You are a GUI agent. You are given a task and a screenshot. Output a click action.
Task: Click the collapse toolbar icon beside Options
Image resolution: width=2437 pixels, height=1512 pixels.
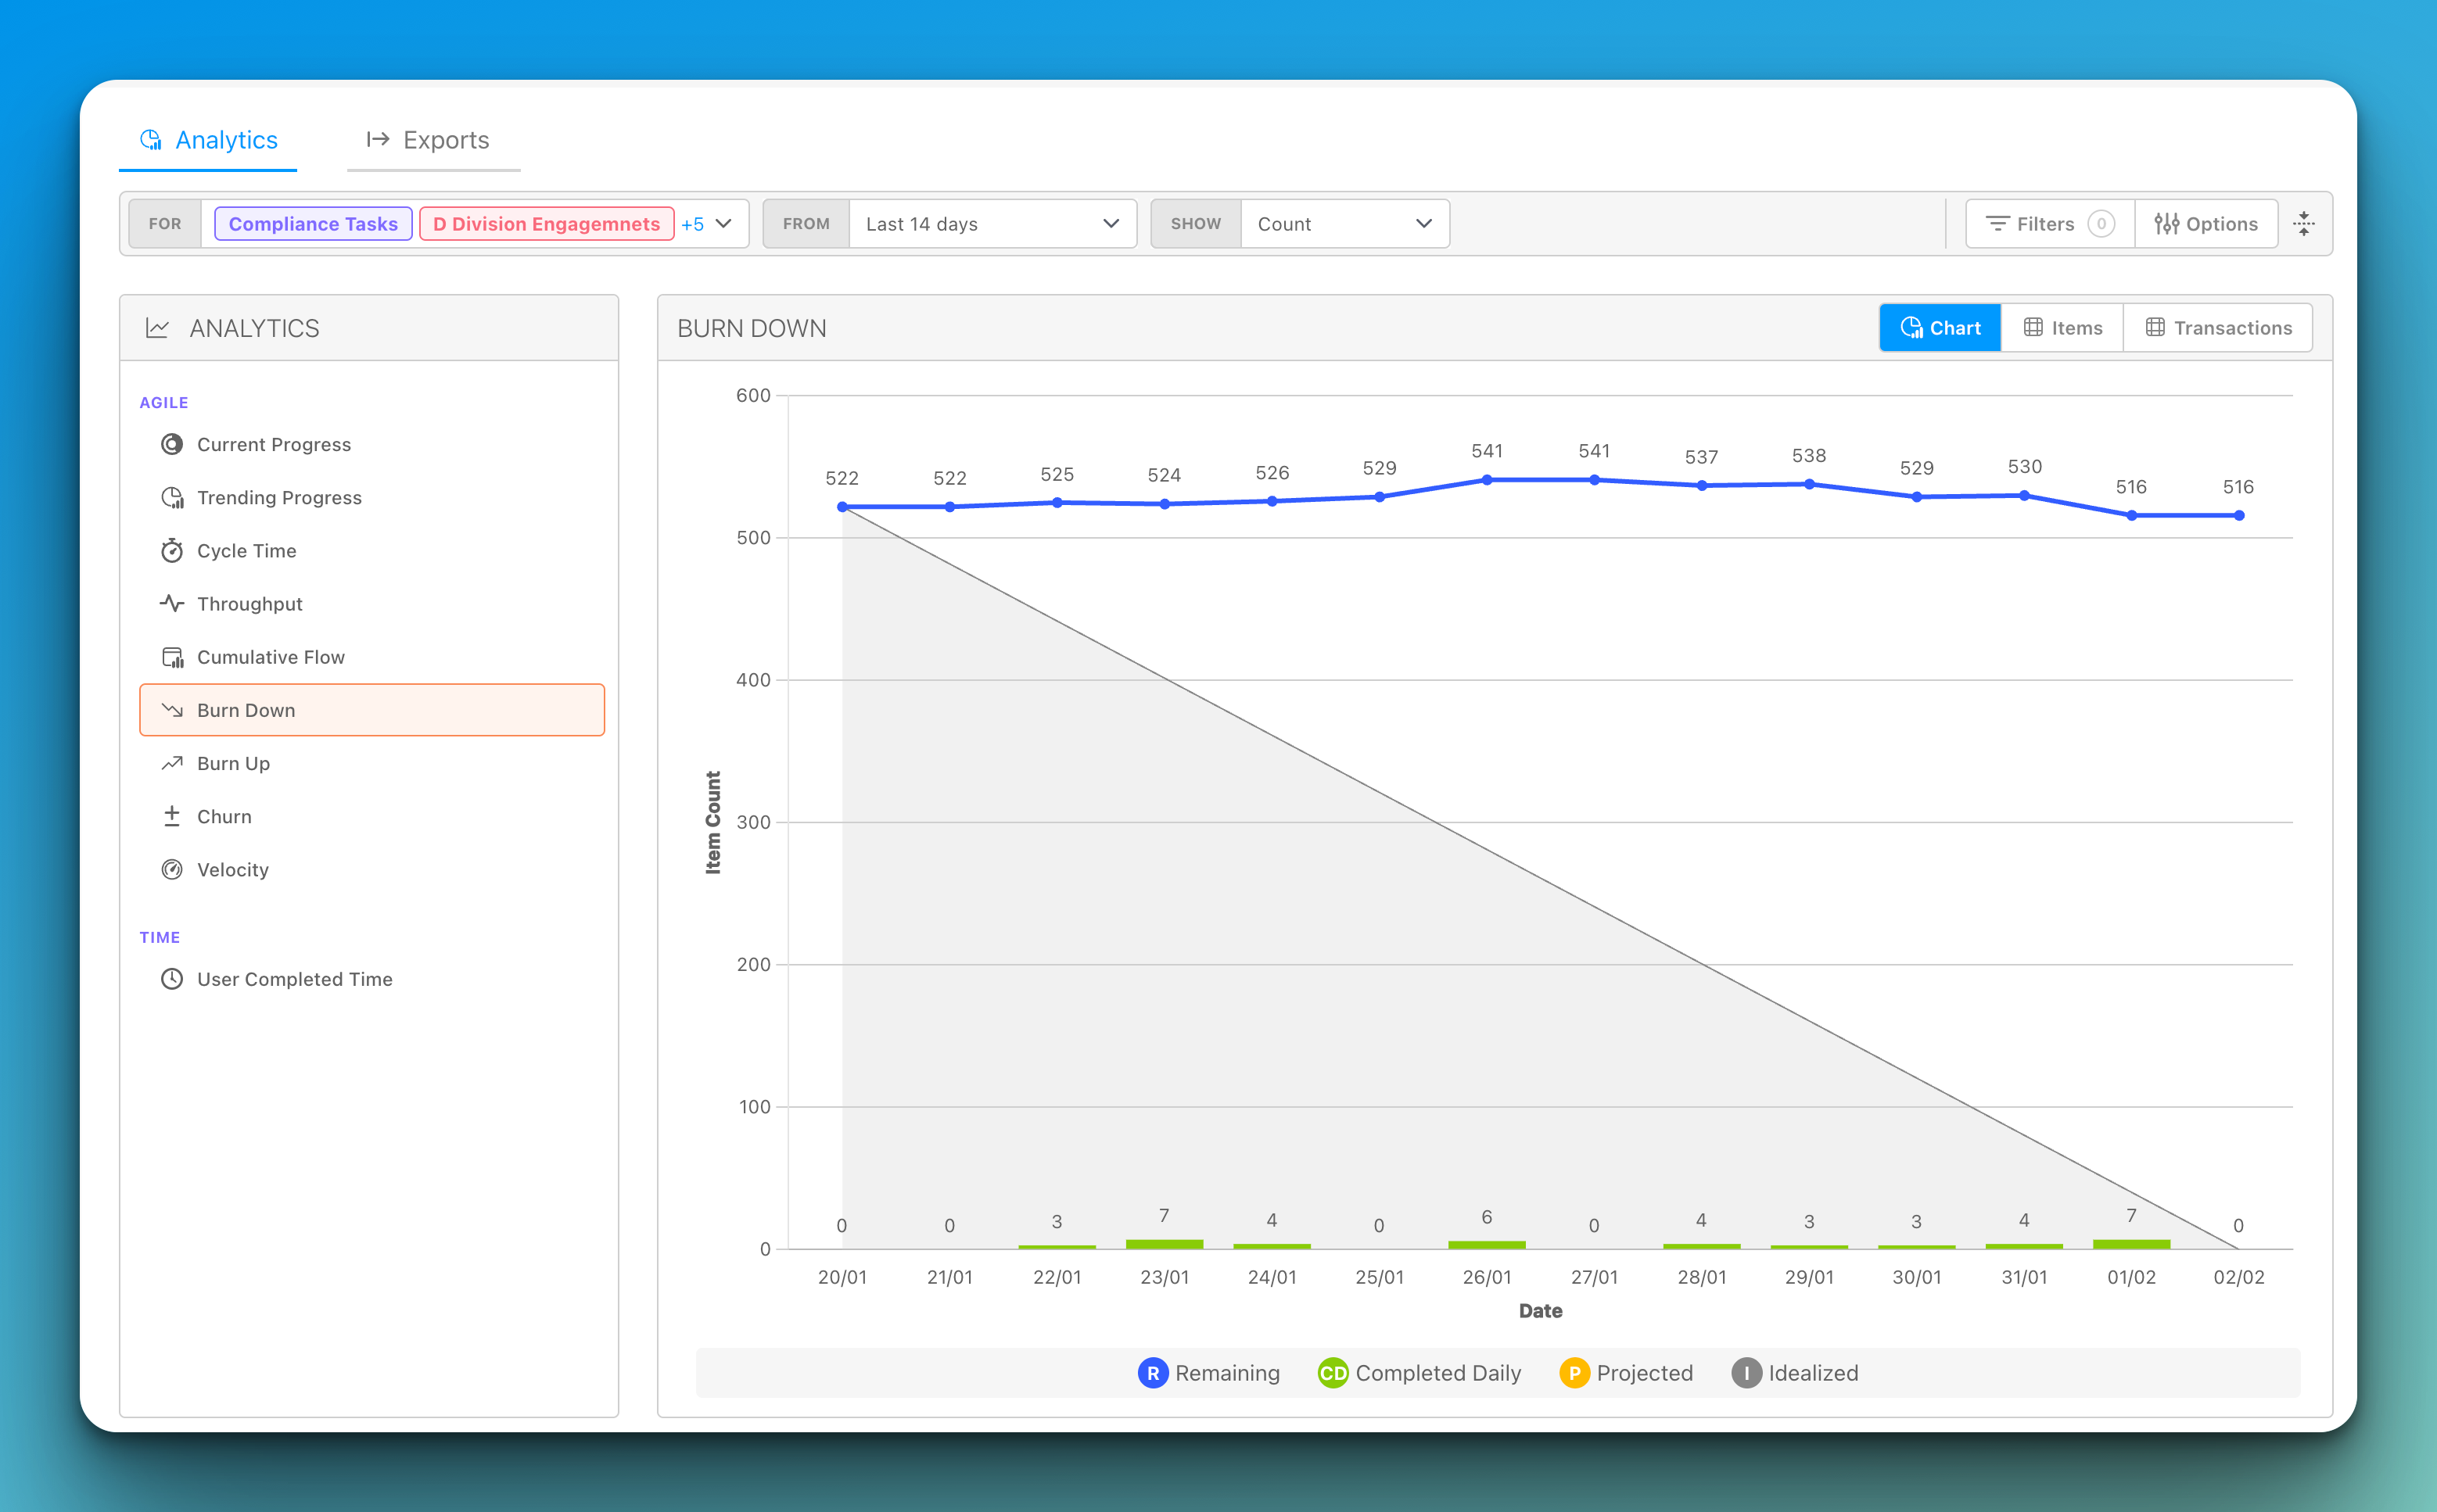click(2304, 224)
